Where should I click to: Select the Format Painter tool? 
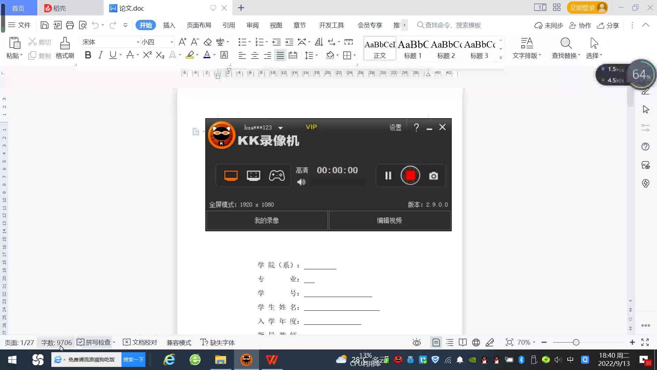65,48
